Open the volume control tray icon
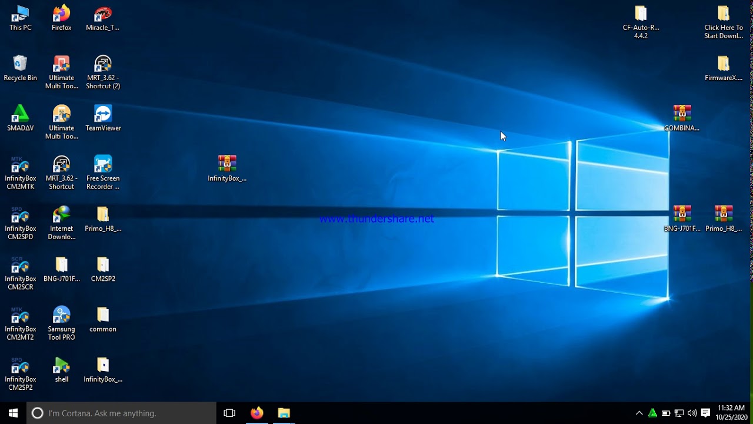This screenshot has width=753, height=424. point(692,413)
